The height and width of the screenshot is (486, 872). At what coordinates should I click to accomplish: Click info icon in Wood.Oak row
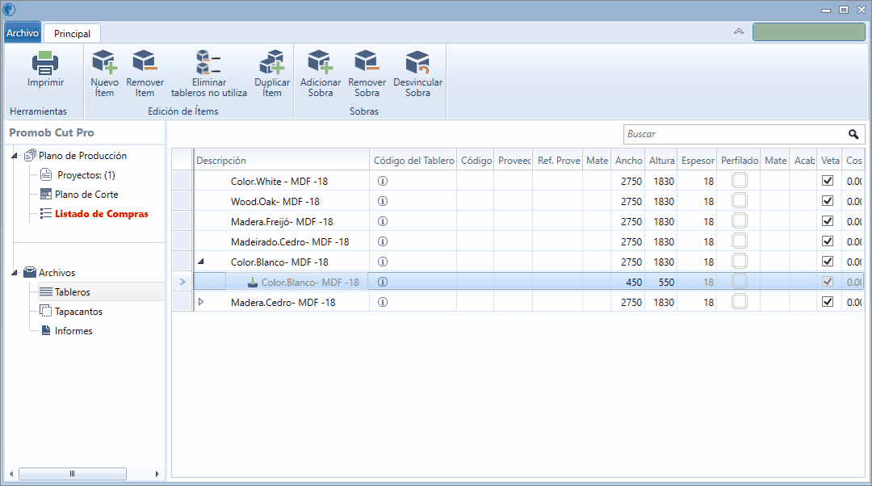383,202
